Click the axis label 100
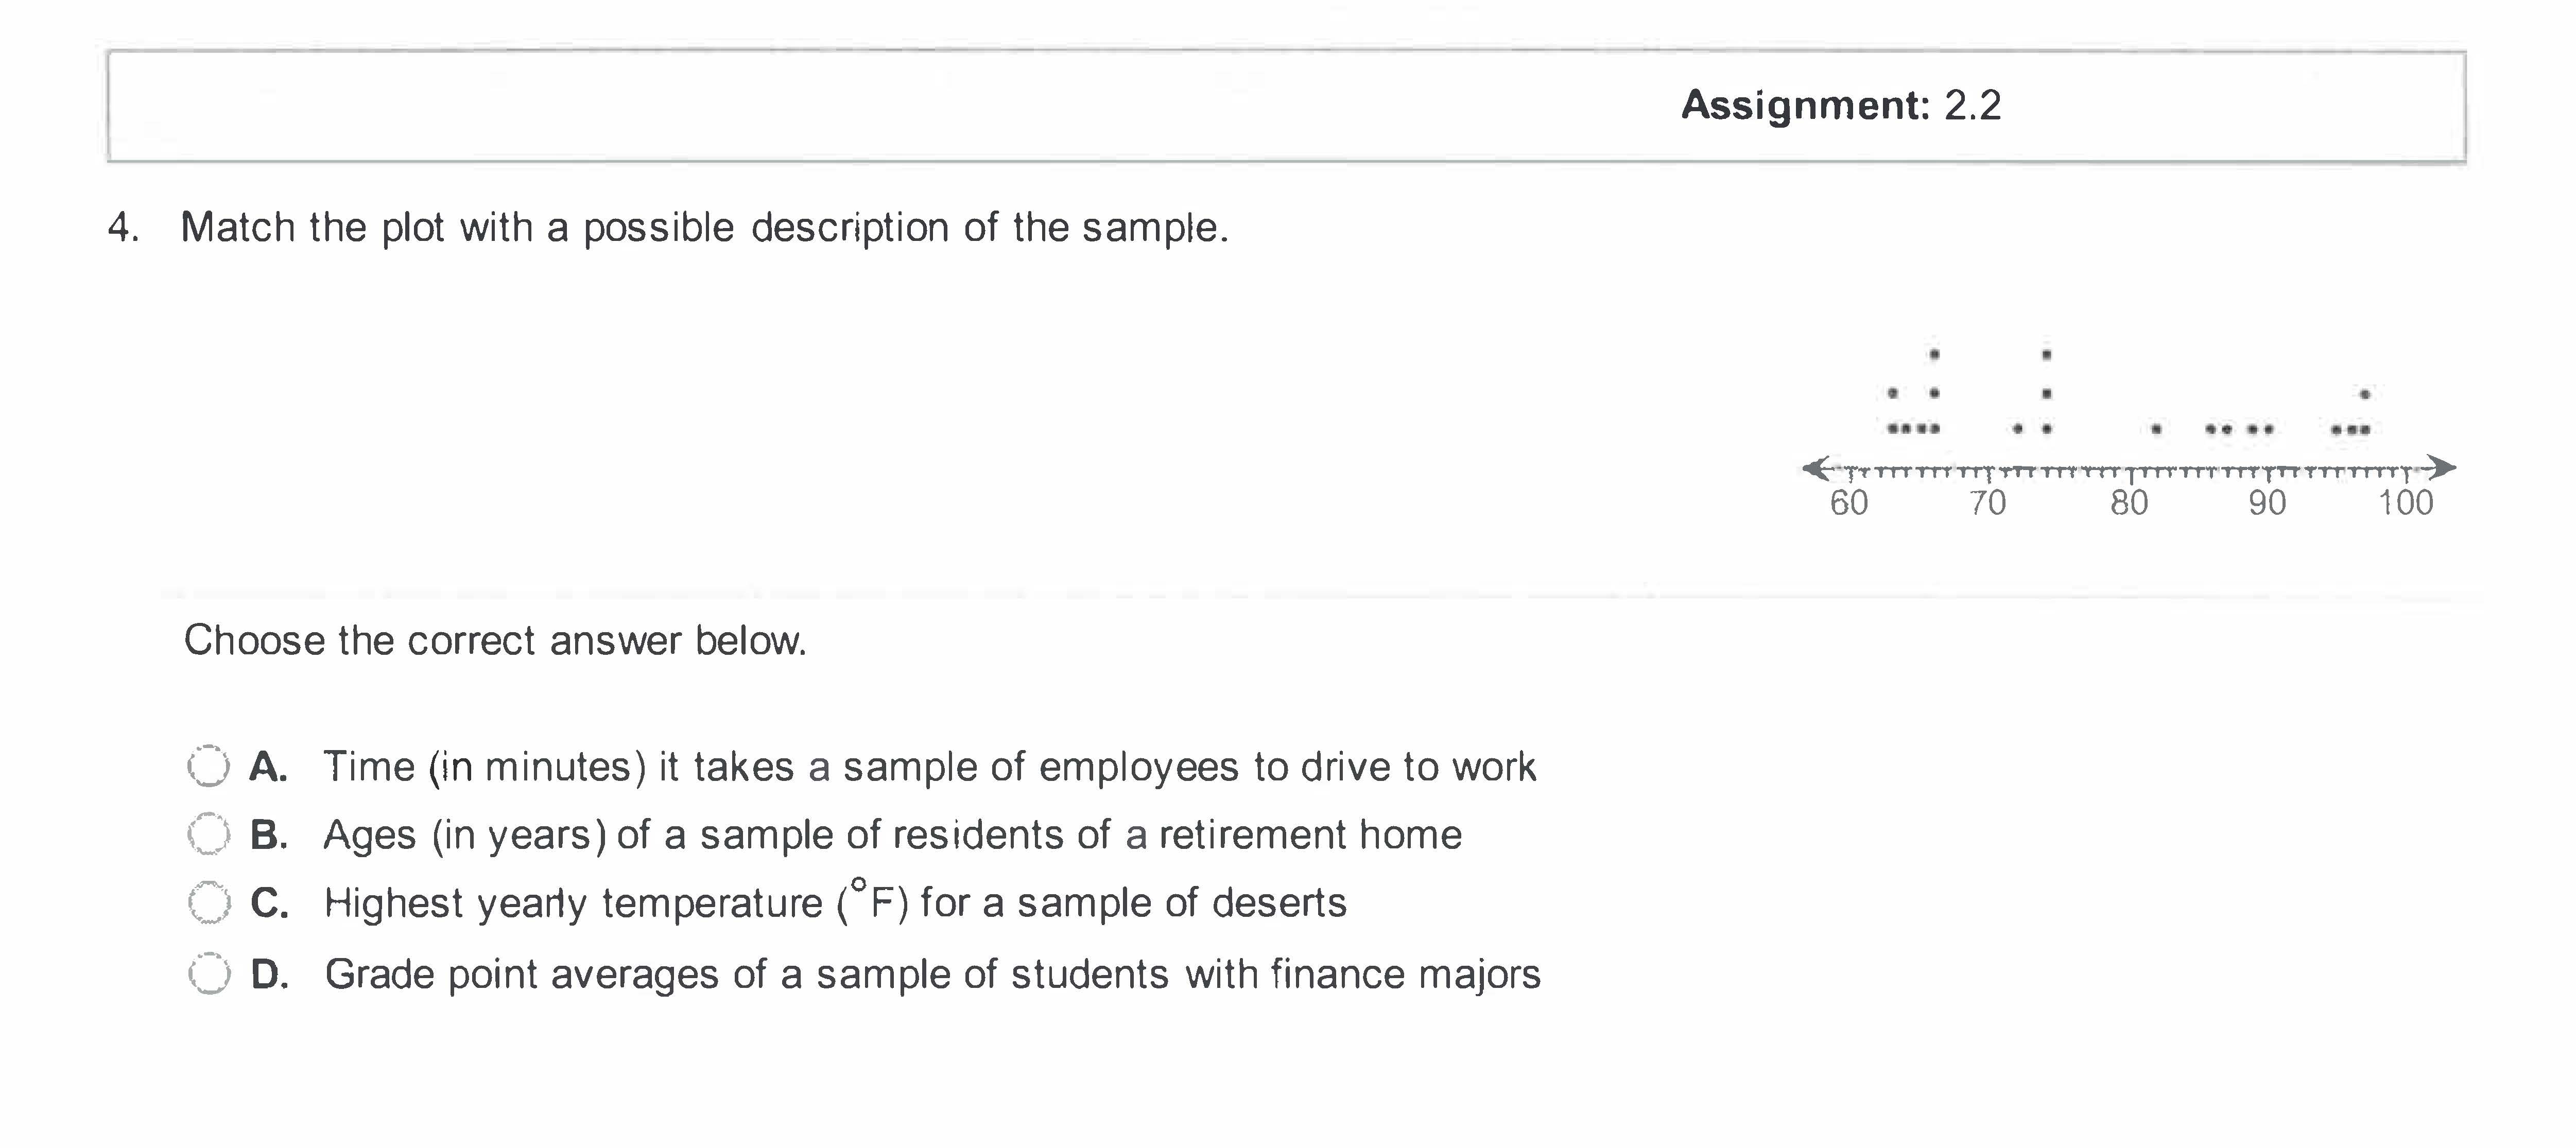Image resolution: width=2576 pixels, height=1148 pixels. (2405, 502)
